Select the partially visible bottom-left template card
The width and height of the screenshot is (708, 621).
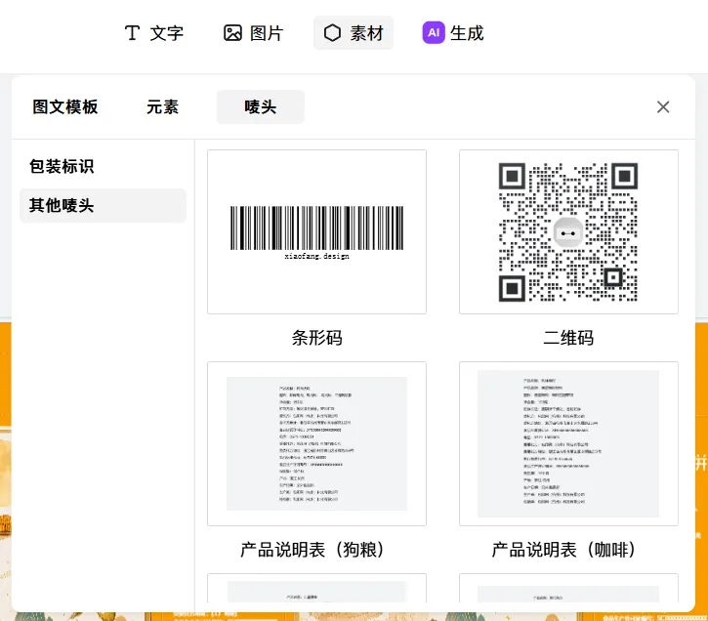[316, 588]
